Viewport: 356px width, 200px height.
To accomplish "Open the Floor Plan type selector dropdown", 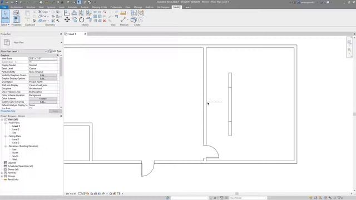I will coord(61,42).
